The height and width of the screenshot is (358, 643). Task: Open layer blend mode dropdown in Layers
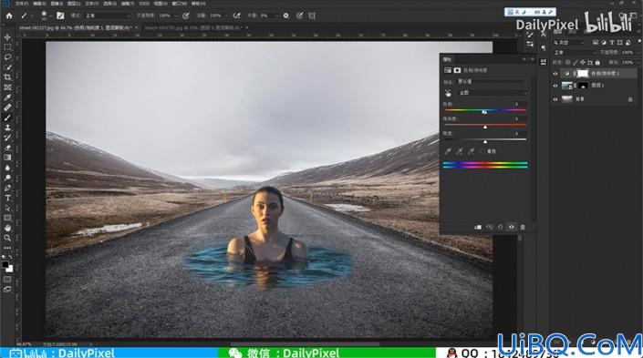pos(575,53)
